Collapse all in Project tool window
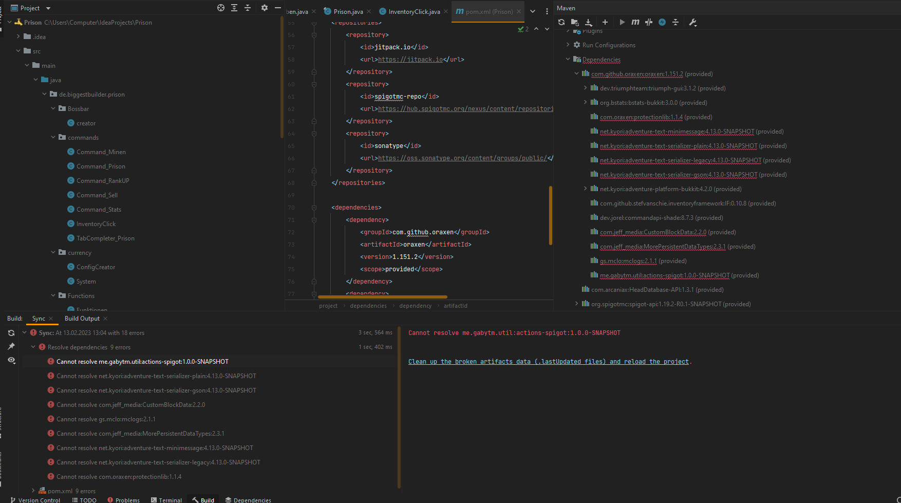Screen dimensions: 901x503 [248, 8]
